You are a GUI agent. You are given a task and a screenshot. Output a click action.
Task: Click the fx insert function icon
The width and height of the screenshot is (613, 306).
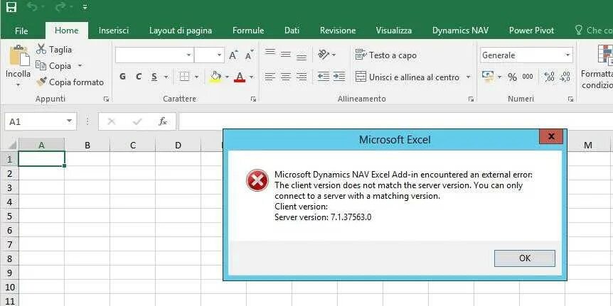point(163,122)
